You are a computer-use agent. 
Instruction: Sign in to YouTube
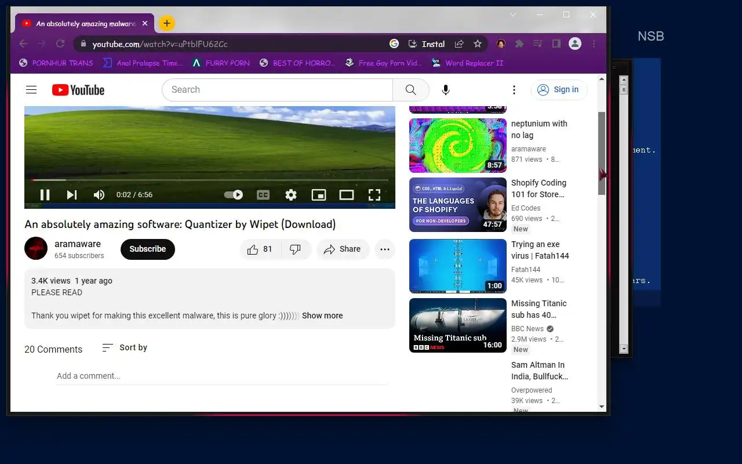click(x=559, y=90)
